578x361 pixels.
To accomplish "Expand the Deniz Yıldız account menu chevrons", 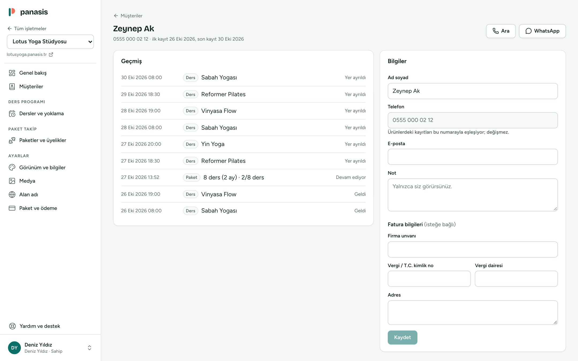I will tap(89, 348).
